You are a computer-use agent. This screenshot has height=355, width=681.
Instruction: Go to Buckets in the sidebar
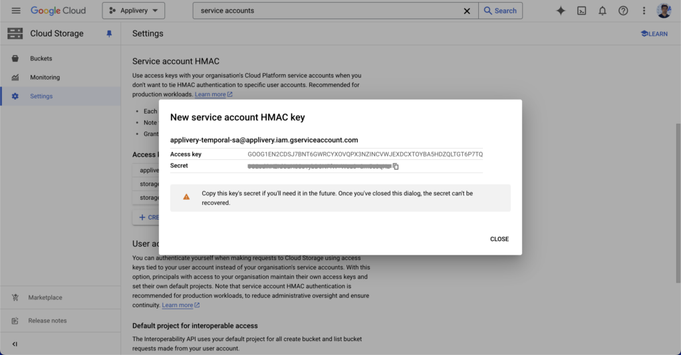point(41,58)
